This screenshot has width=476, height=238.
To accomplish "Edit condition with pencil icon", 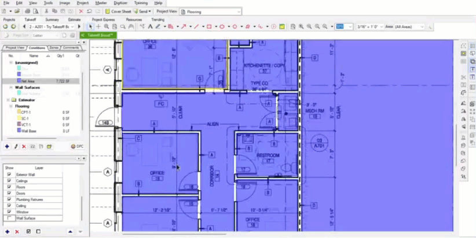I will [x=16, y=147].
